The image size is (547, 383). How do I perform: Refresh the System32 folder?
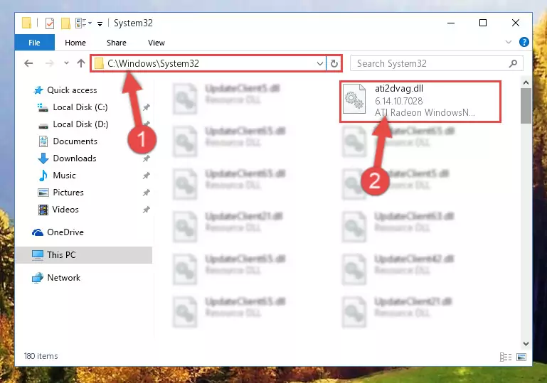click(334, 63)
